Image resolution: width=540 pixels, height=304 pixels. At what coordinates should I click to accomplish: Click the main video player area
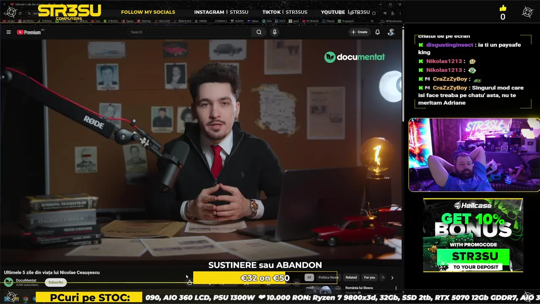(x=201, y=150)
